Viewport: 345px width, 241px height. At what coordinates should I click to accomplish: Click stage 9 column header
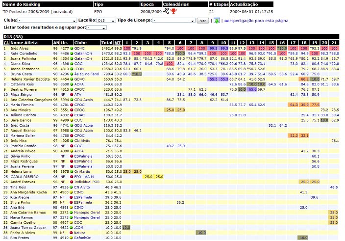tap(212, 43)
